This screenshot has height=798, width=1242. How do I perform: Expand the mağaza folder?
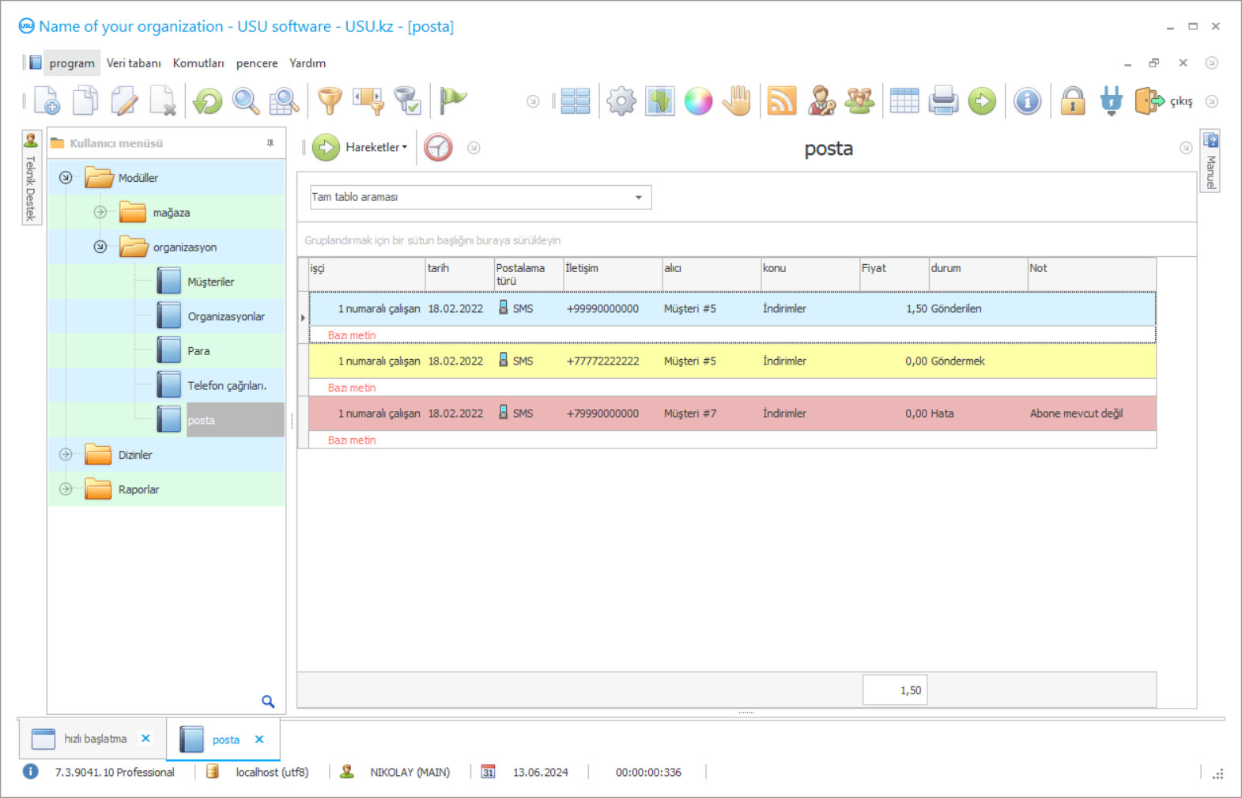point(100,212)
